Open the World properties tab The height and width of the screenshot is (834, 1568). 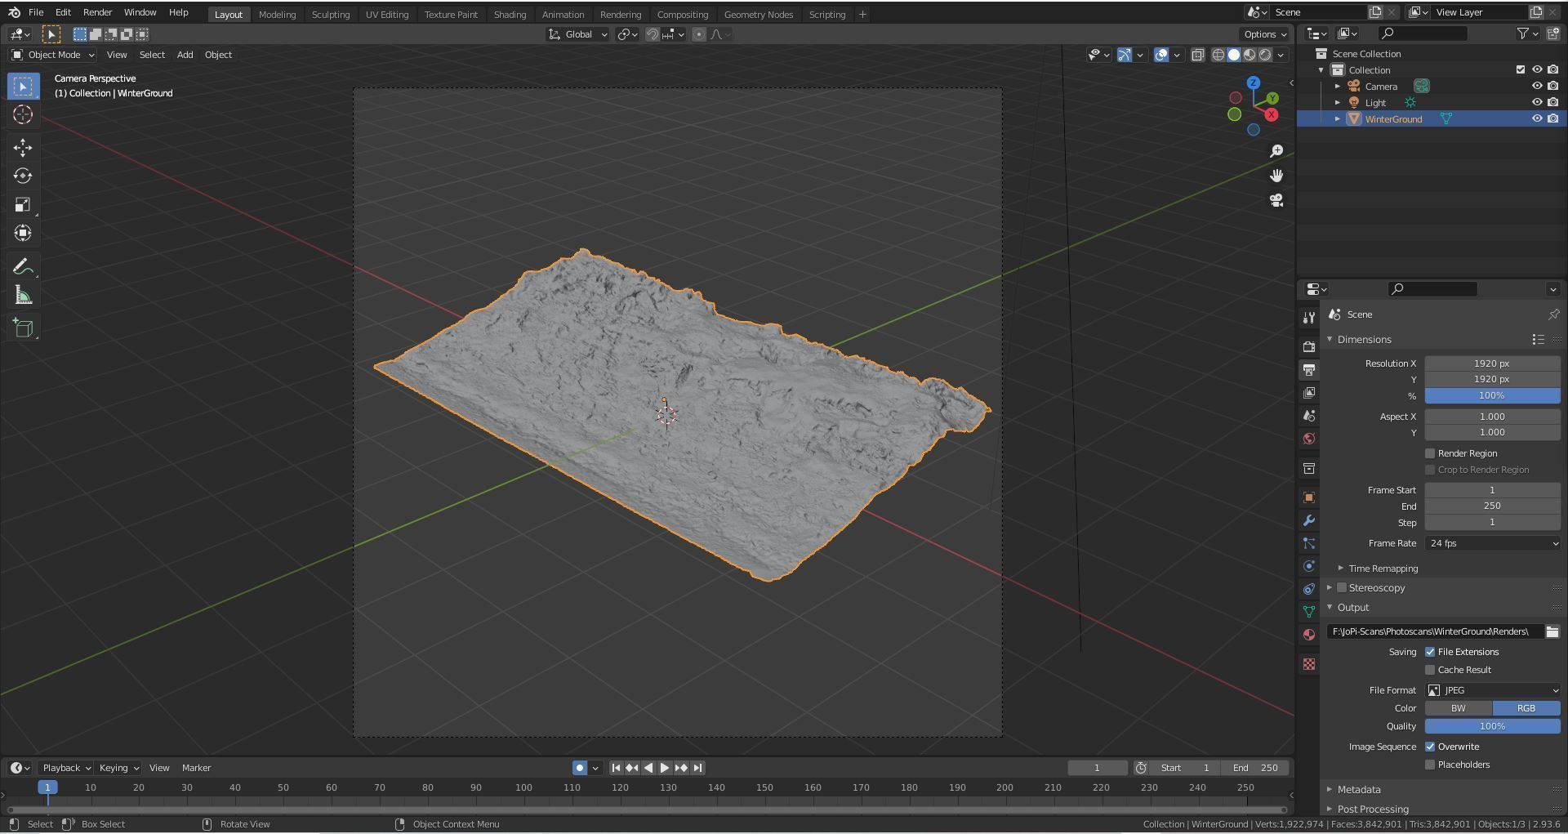pos(1309,439)
